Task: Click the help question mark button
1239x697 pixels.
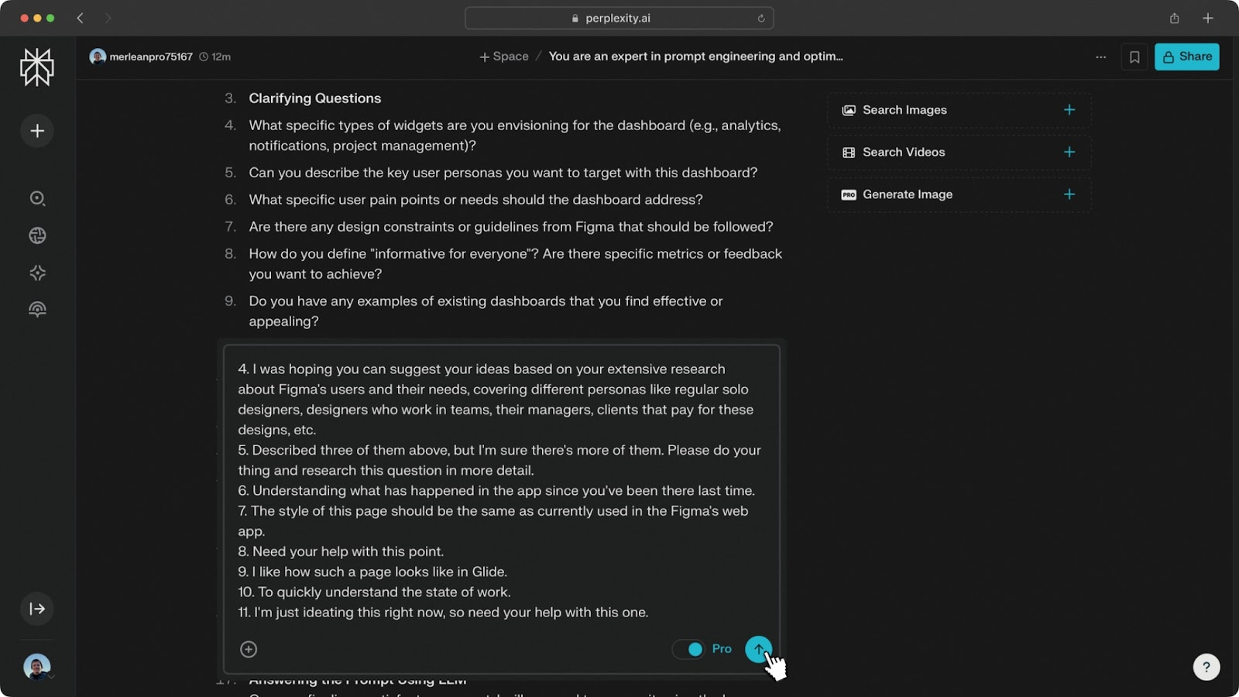Action: click(x=1206, y=667)
